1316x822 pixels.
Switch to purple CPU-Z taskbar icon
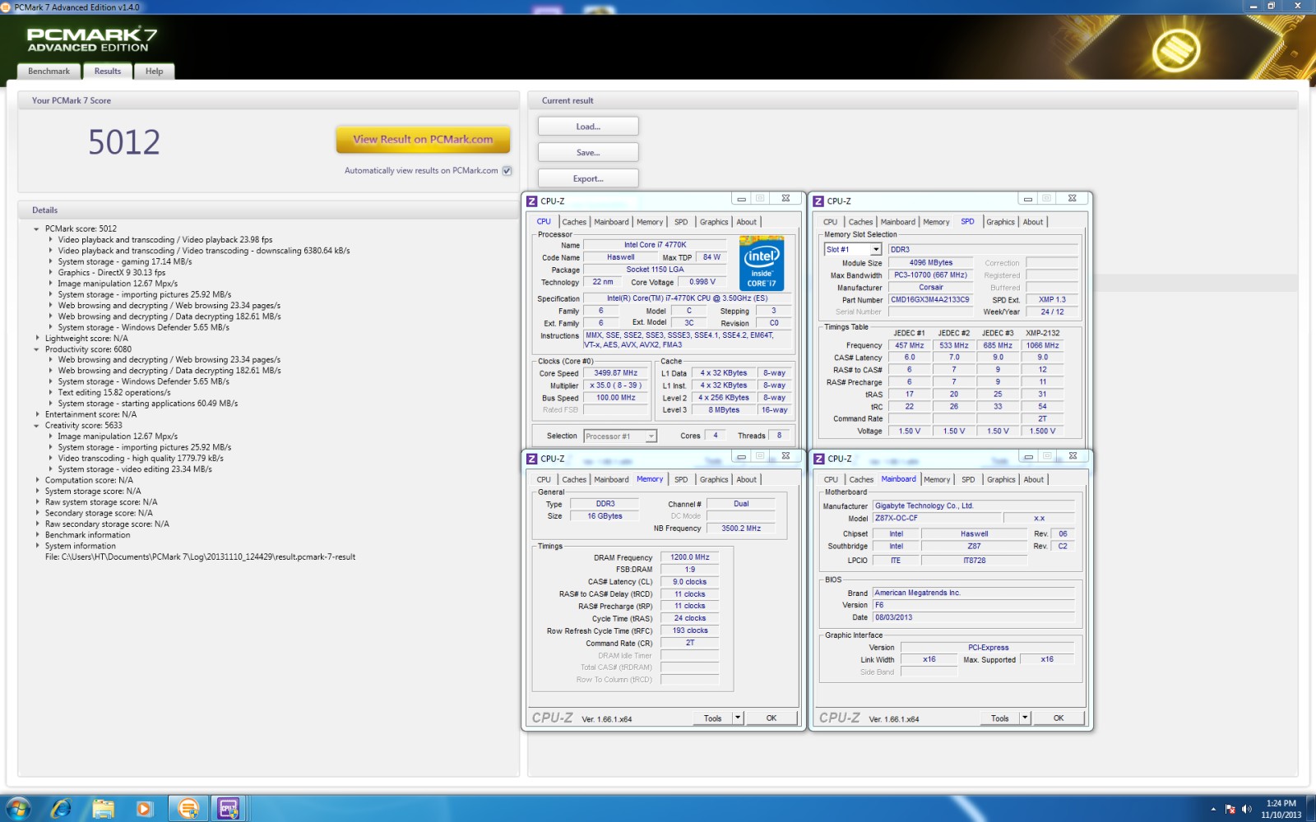pyautogui.click(x=229, y=809)
